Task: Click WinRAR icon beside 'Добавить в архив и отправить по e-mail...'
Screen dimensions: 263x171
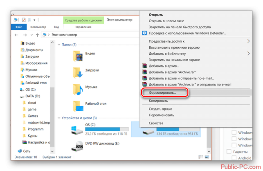Action: point(144,78)
